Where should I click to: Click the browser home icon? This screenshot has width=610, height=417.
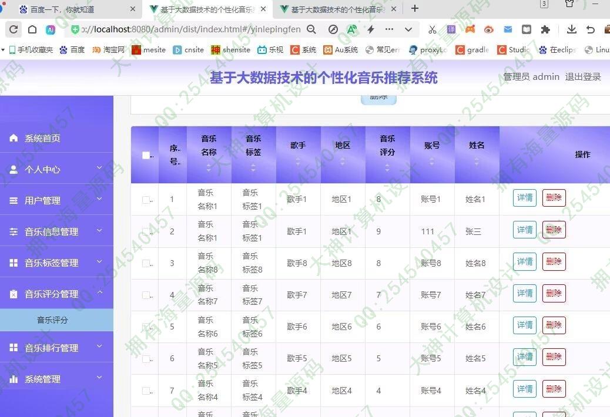[x=33, y=29]
